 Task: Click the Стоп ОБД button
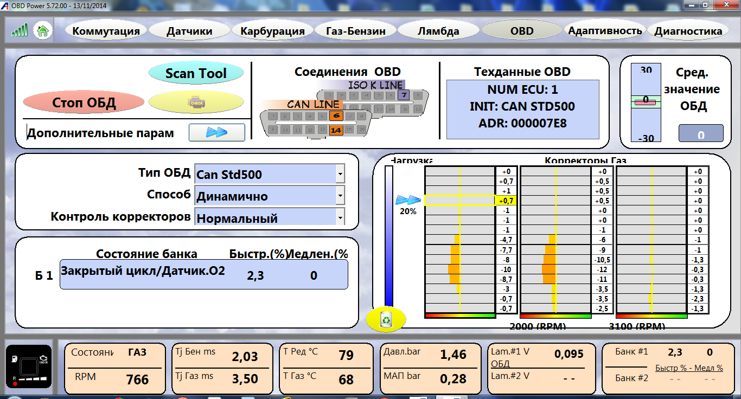coord(84,102)
